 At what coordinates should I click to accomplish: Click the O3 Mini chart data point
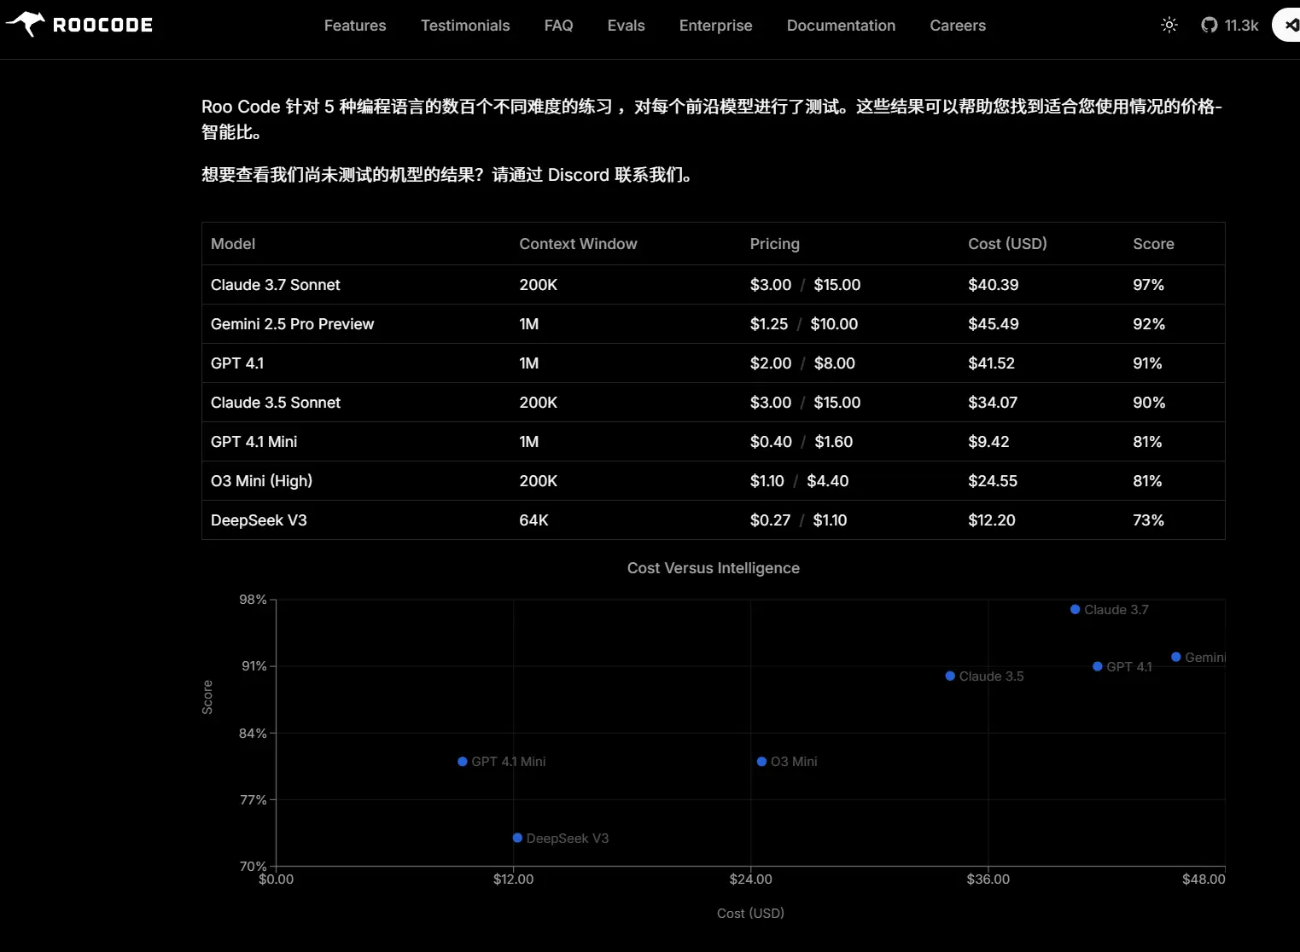[761, 762]
